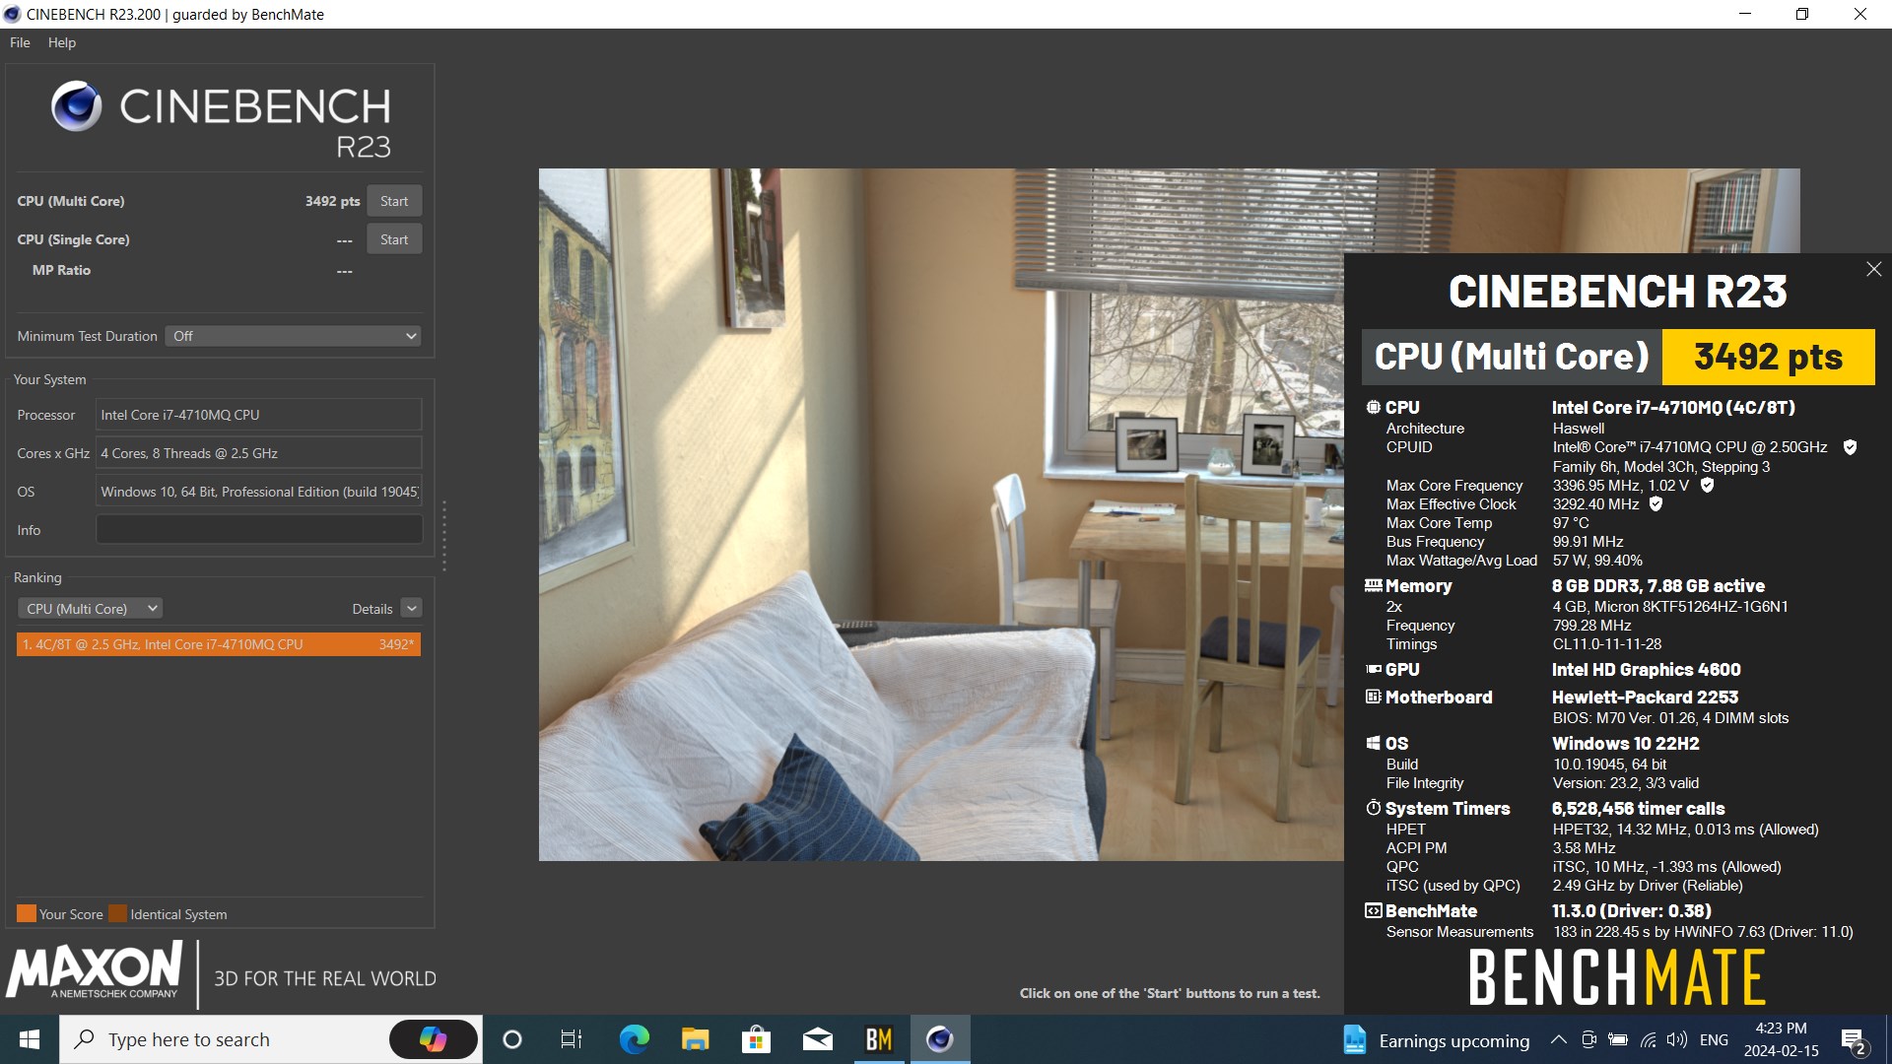1892x1064 pixels.
Task: Click the battery tray icon
Action: (1617, 1039)
